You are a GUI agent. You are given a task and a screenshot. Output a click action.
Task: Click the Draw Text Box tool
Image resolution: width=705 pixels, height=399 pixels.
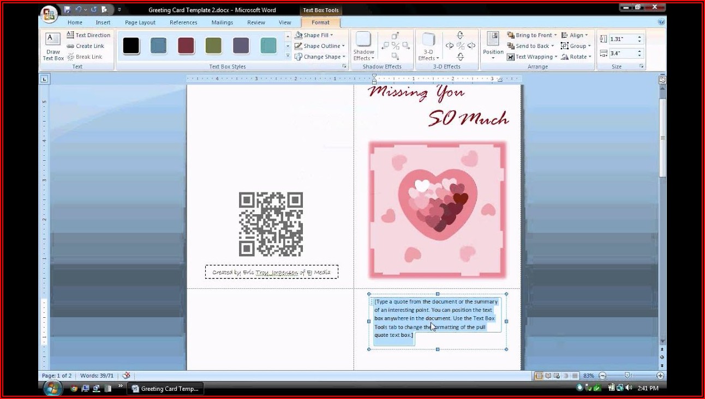[53, 46]
